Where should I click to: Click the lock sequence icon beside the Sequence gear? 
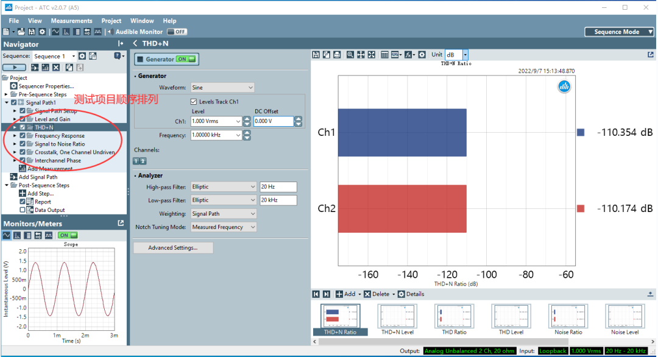coord(93,56)
